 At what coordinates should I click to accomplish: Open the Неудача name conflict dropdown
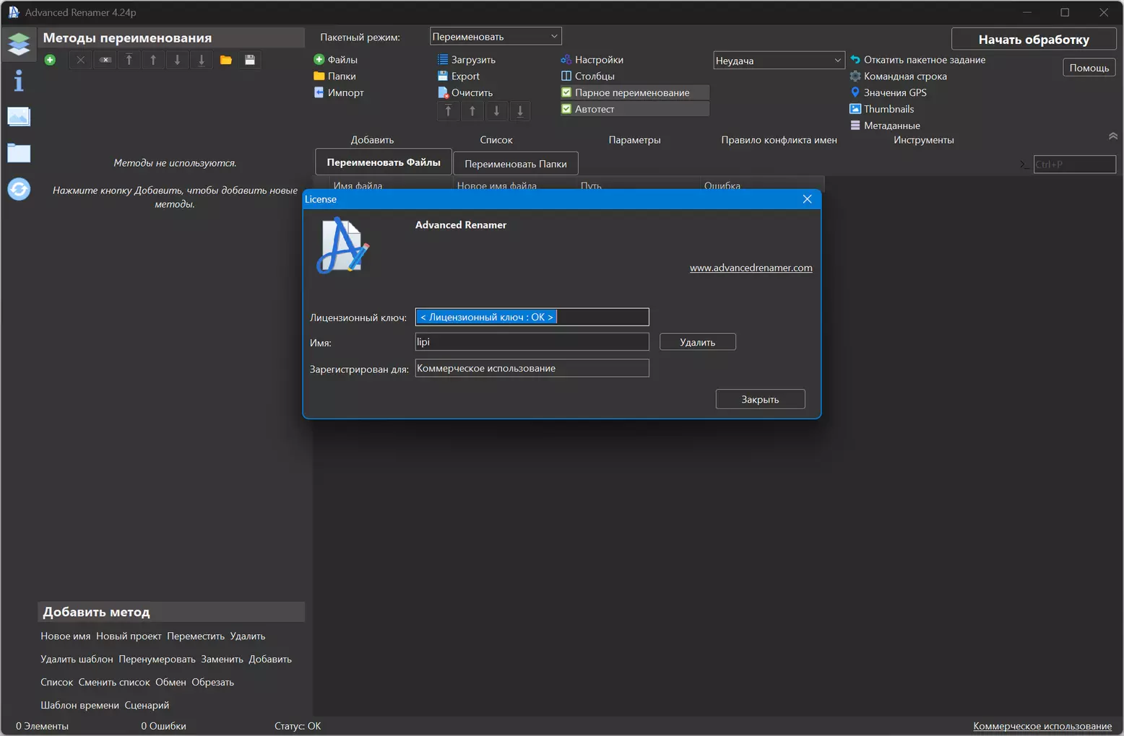[x=779, y=61]
